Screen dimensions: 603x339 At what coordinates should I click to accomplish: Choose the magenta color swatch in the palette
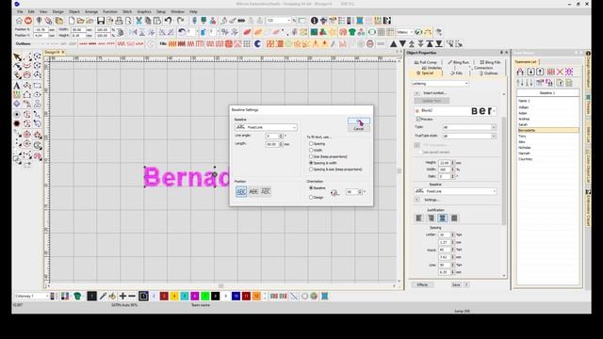[x=195, y=296]
